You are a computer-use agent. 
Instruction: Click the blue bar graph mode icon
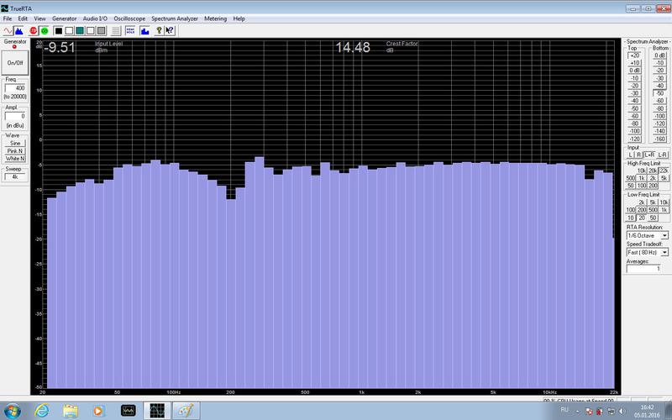point(144,31)
